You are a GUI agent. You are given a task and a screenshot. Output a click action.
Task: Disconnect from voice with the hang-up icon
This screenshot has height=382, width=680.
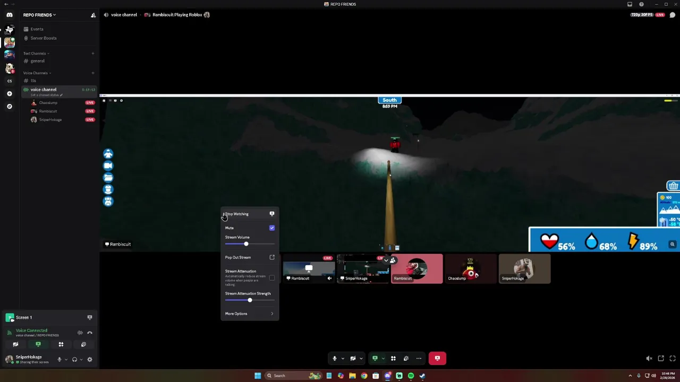(x=90, y=333)
